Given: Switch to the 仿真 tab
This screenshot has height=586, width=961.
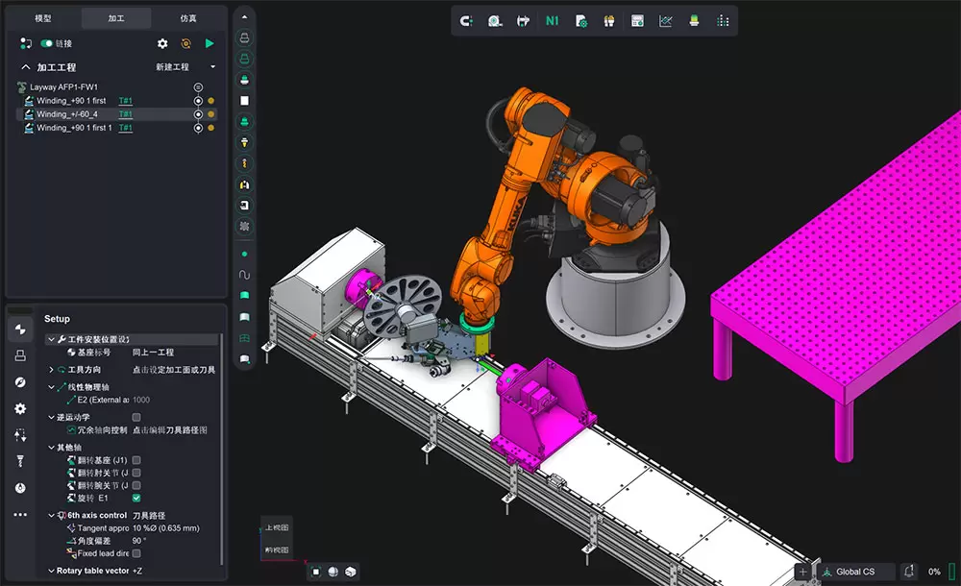Looking at the screenshot, I should 189,18.
